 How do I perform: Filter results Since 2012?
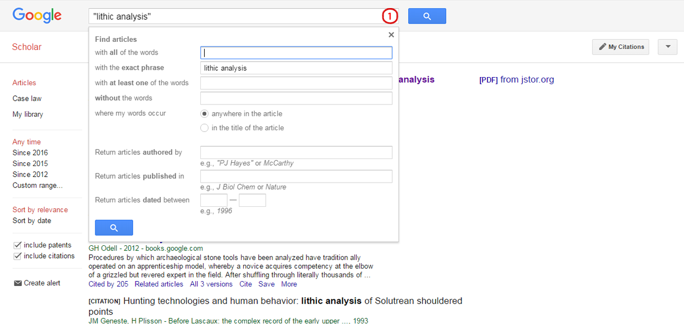(x=30, y=175)
